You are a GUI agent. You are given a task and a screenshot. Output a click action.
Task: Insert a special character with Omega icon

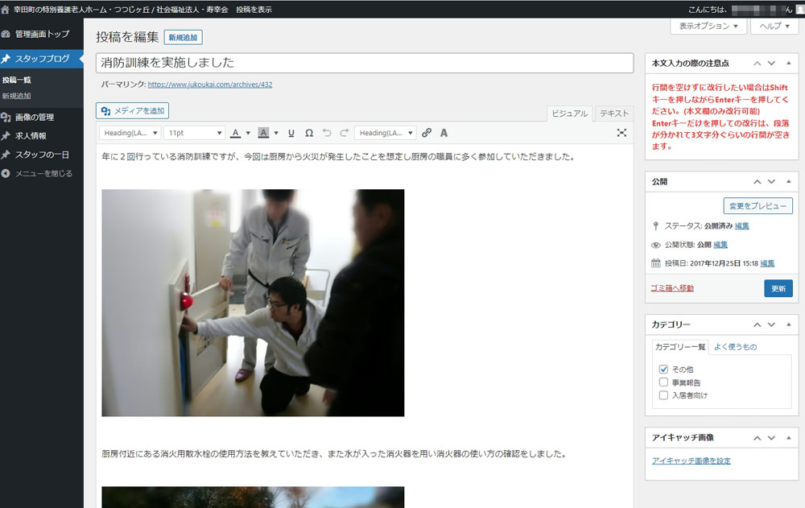click(x=309, y=133)
